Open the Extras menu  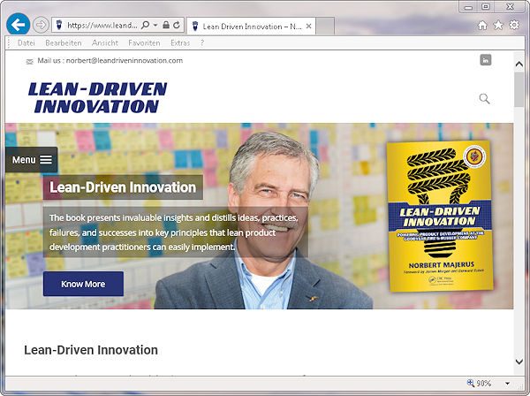tap(180, 42)
